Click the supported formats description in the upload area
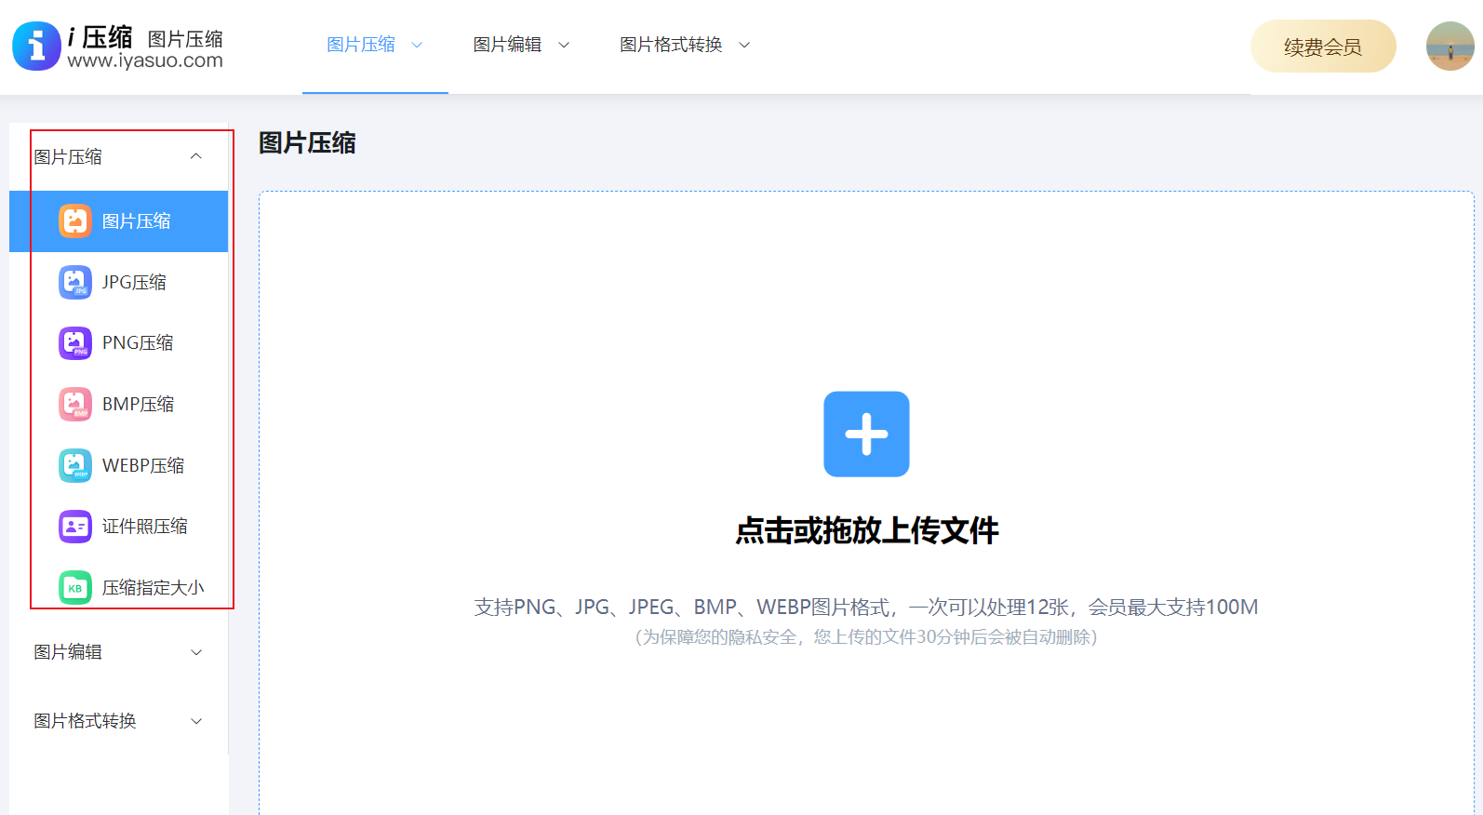Viewport: 1483px width, 815px height. point(865,608)
